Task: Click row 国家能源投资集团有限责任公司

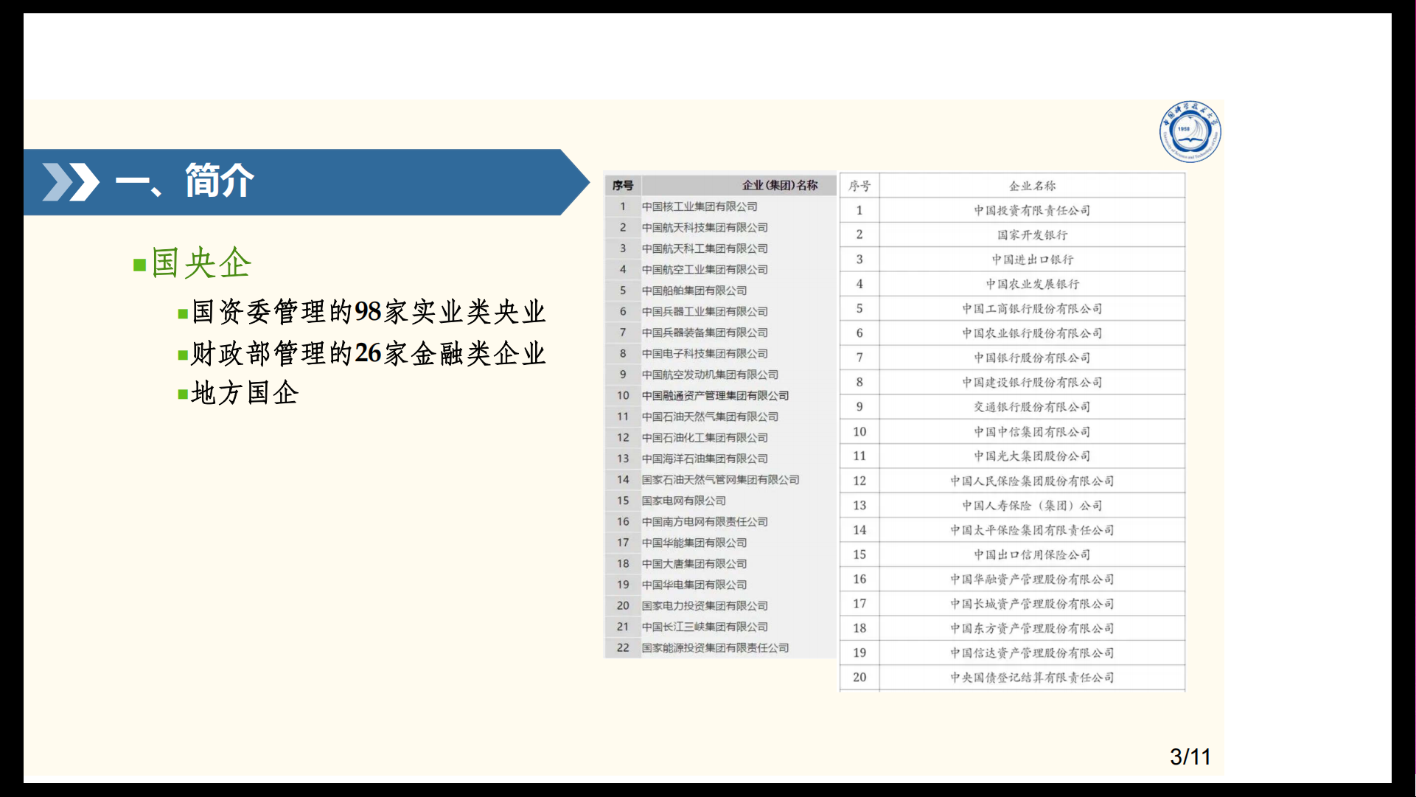Action: 714,648
